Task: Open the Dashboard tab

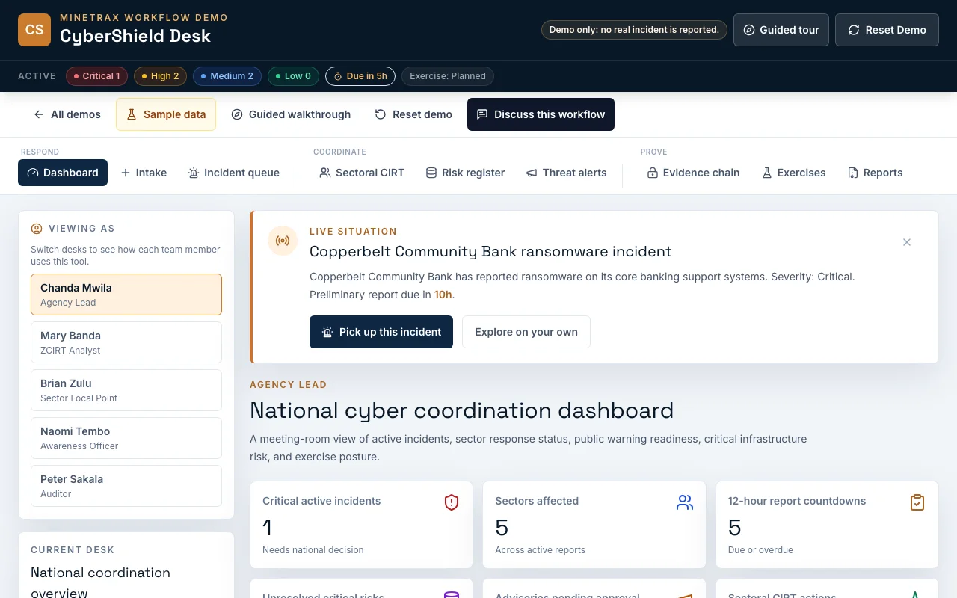Action: pyautogui.click(x=63, y=173)
